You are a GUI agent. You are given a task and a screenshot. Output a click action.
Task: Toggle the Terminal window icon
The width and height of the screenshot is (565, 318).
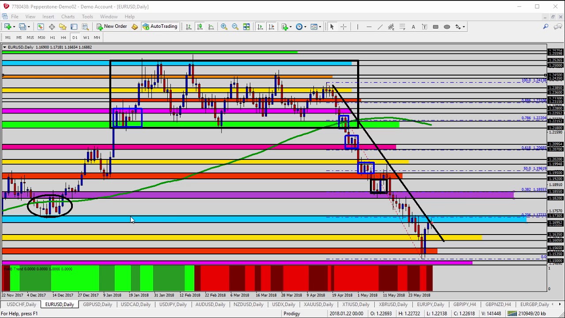[x=74, y=26]
